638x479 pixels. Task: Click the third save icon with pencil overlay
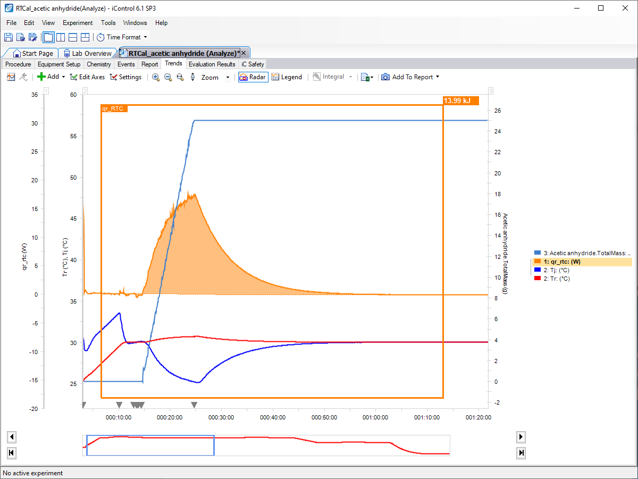33,37
